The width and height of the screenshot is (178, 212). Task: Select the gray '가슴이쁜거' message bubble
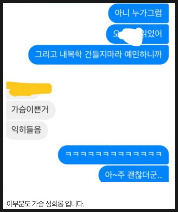[31, 110]
